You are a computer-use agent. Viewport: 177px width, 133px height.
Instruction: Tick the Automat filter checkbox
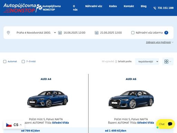[5, 61]
